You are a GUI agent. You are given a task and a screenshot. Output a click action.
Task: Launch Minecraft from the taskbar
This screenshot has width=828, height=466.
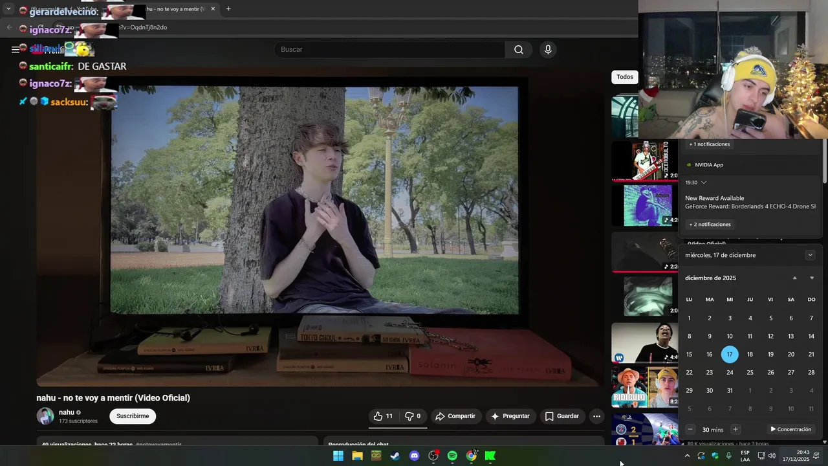pos(376,456)
